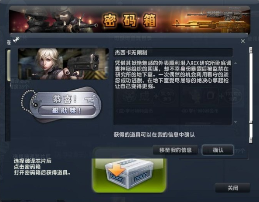Click the outer scrollbar up arrow
Image resolution: width=259 pixels, height=202 pixels.
[251, 50]
